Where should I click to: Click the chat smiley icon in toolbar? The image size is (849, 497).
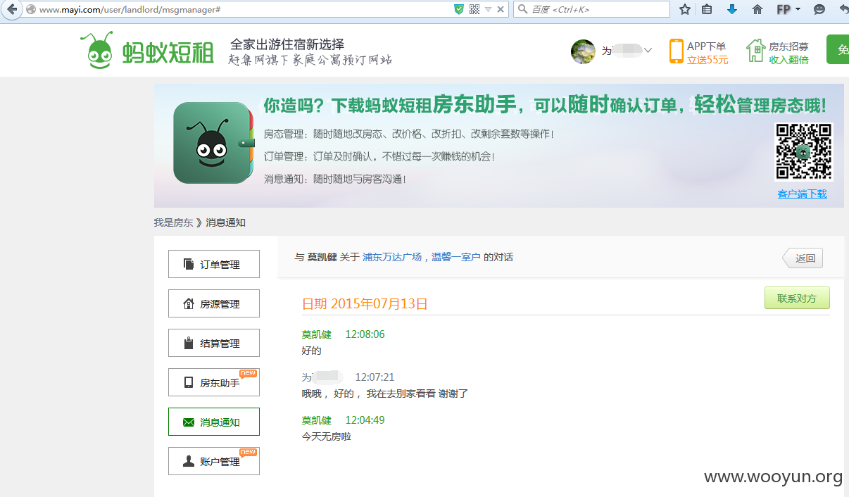(819, 9)
